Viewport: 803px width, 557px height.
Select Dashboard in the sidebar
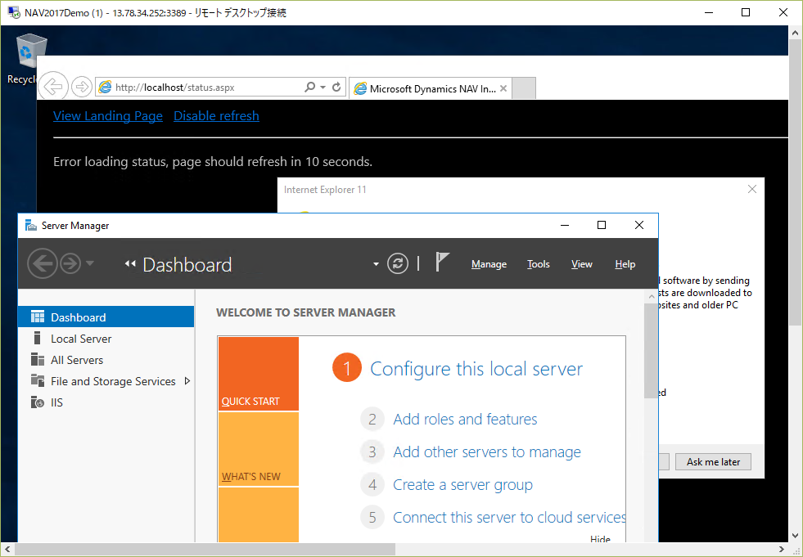click(106, 317)
